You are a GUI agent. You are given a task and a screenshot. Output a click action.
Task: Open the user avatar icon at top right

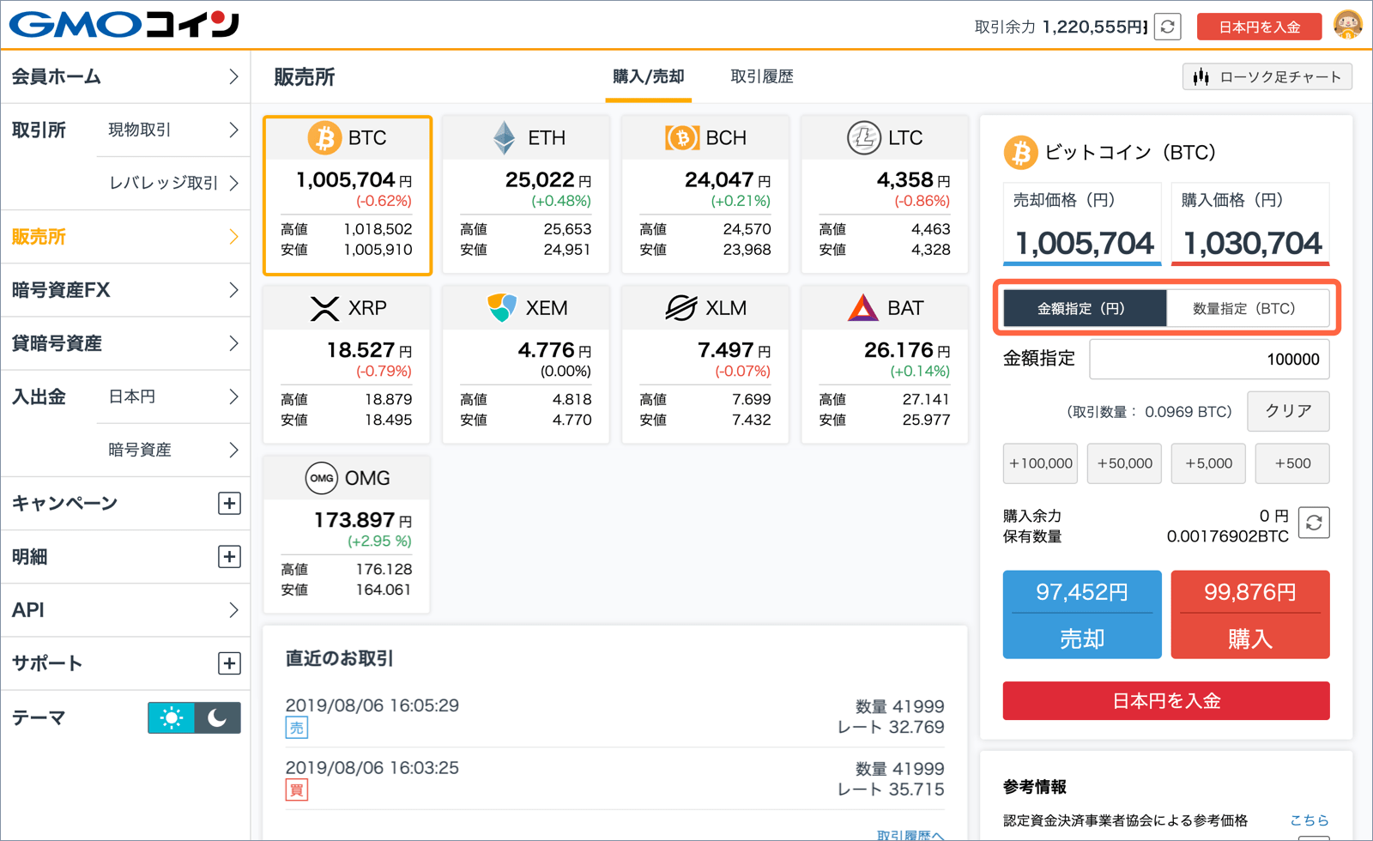point(1348,25)
